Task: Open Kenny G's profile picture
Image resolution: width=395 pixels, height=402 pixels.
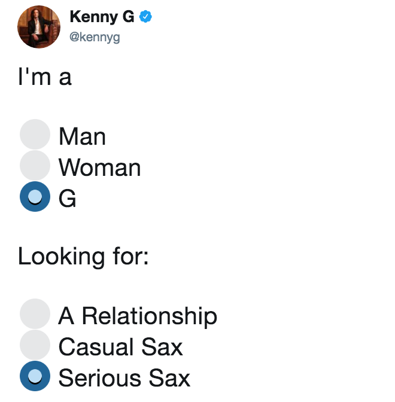Action: (39, 27)
